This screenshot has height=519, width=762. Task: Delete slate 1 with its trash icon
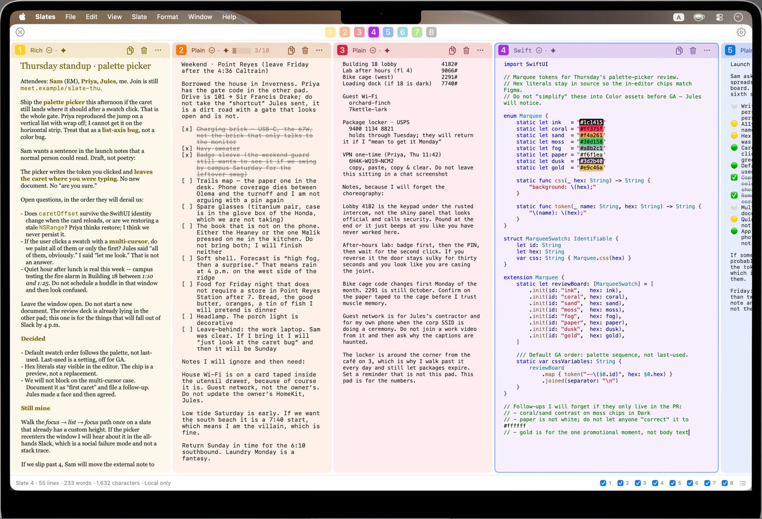[144, 50]
